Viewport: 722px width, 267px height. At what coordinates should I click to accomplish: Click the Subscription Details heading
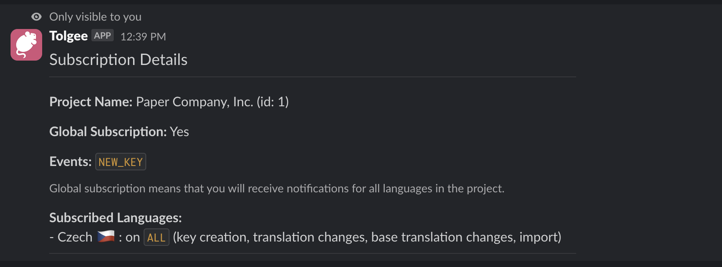pos(118,60)
